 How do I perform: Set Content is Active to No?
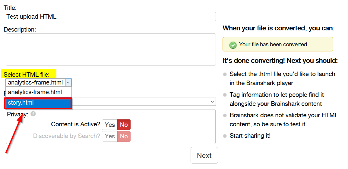pyautogui.click(x=124, y=125)
